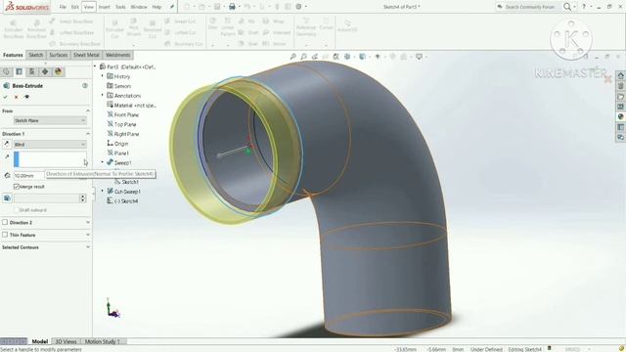This screenshot has height=352, width=626.
Task: Open the File menu
Action: (x=63, y=7)
